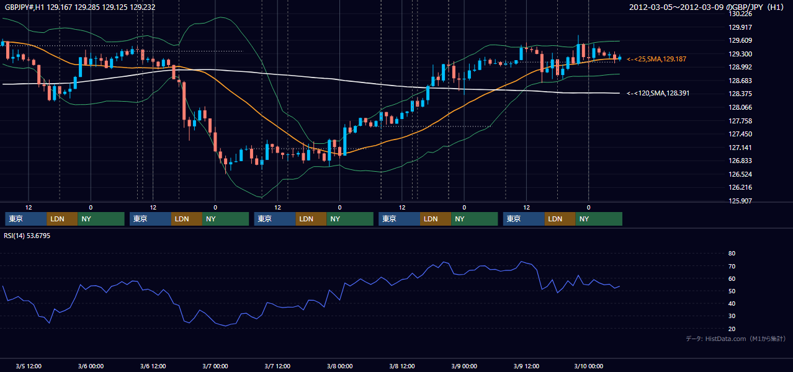
Task: Select the 120 SMA 128.391 label
Action: pyautogui.click(x=658, y=93)
